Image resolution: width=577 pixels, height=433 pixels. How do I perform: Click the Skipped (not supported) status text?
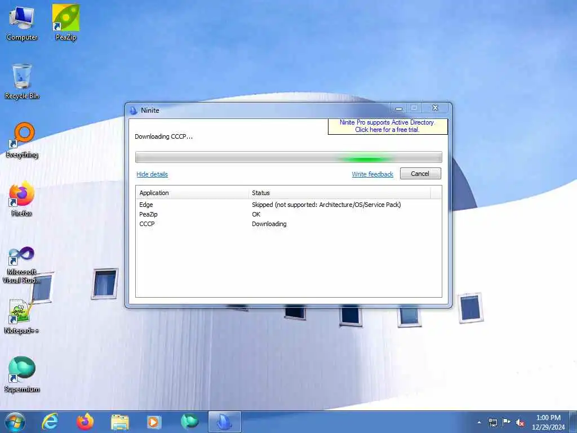(x=326, y=205)
